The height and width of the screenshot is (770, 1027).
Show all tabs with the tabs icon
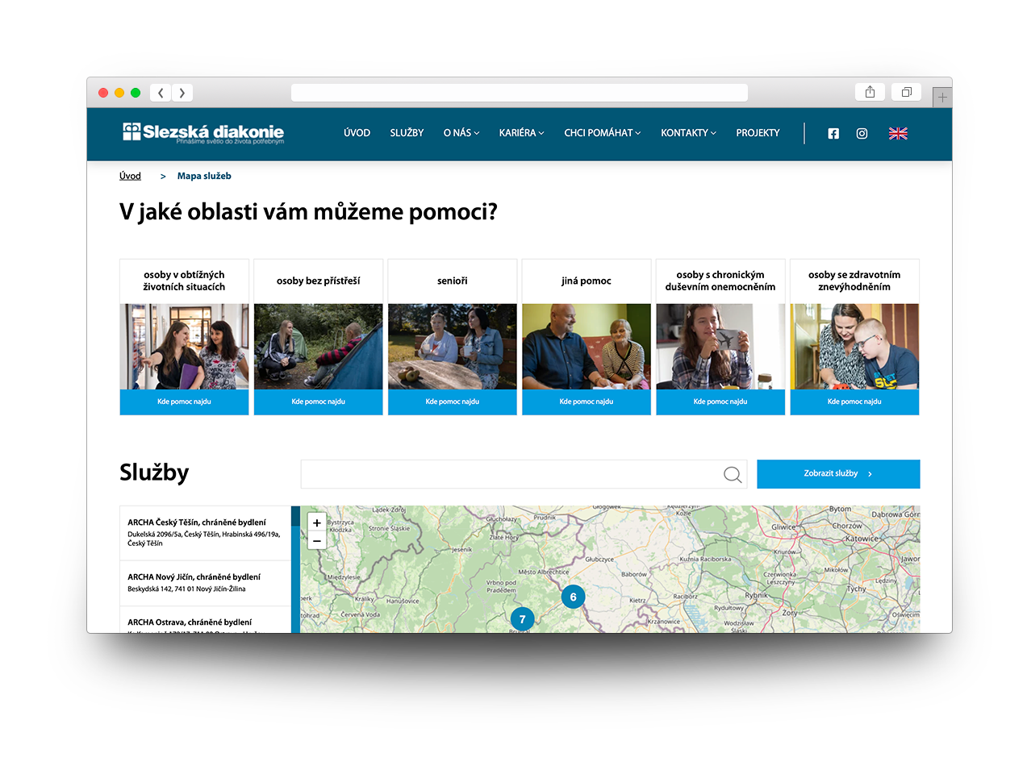[x=906, y=92]
